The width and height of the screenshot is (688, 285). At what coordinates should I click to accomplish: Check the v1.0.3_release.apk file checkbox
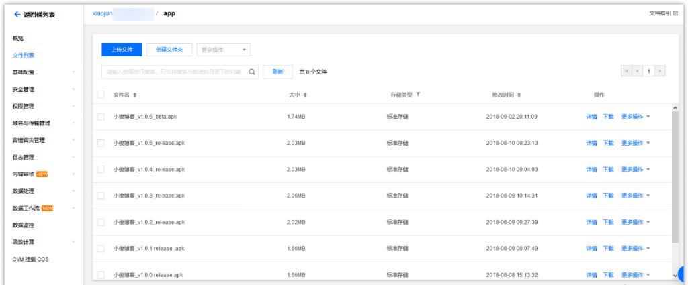[x=101, y=196]
